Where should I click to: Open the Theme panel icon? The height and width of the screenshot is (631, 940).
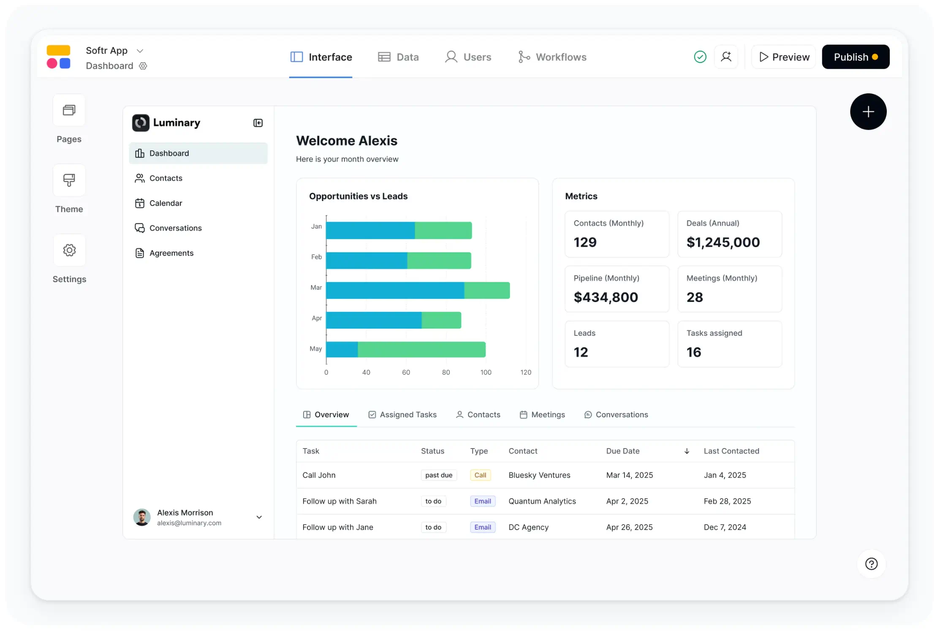click(69, 180)
